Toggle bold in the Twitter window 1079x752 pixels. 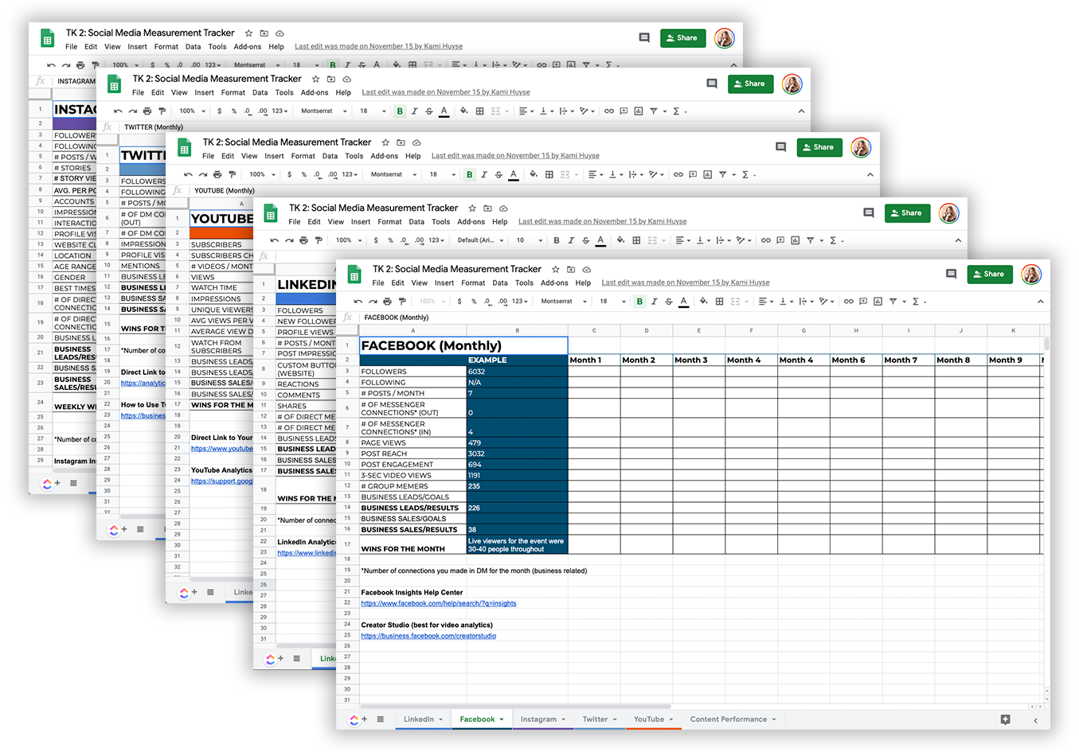click(x=400, y=111)
